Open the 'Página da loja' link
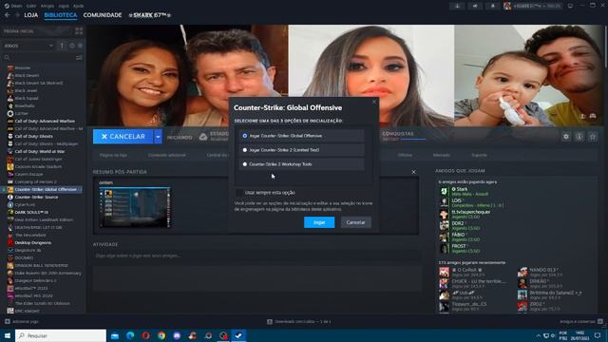 [x=113, y=155]
